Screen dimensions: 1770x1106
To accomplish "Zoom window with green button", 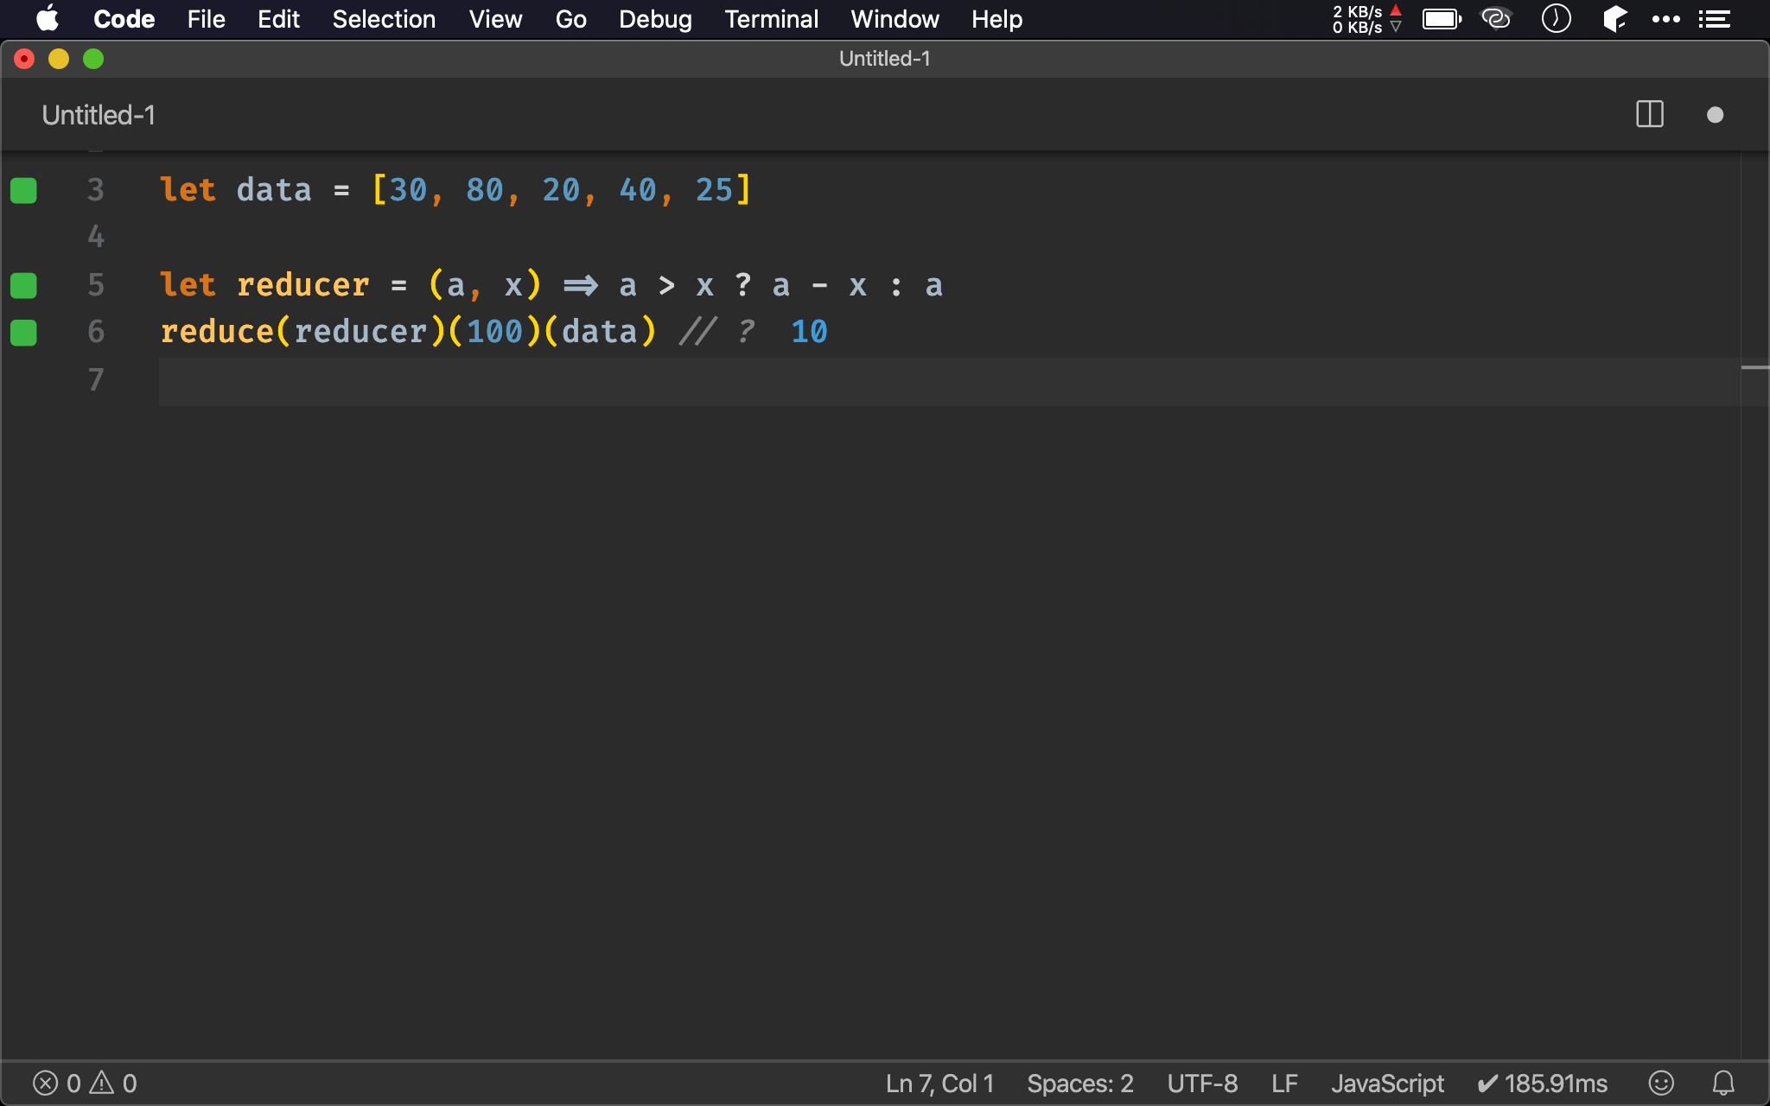I will tap(93, 59).
